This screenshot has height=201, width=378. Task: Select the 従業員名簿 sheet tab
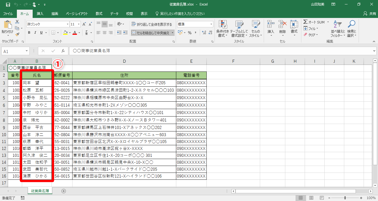(x=40, y=191)
